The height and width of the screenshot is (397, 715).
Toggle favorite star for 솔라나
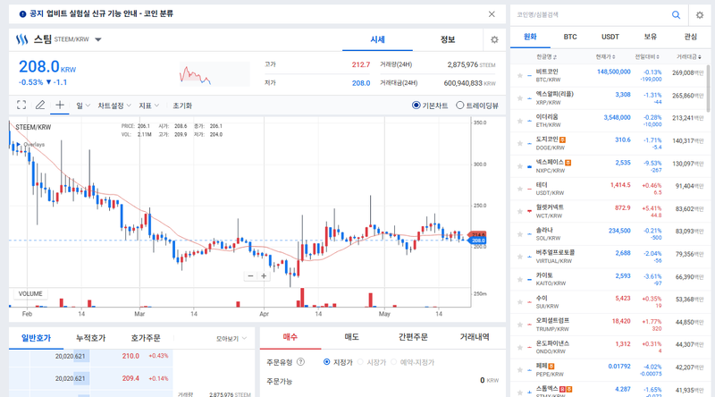tap(520, 234)
